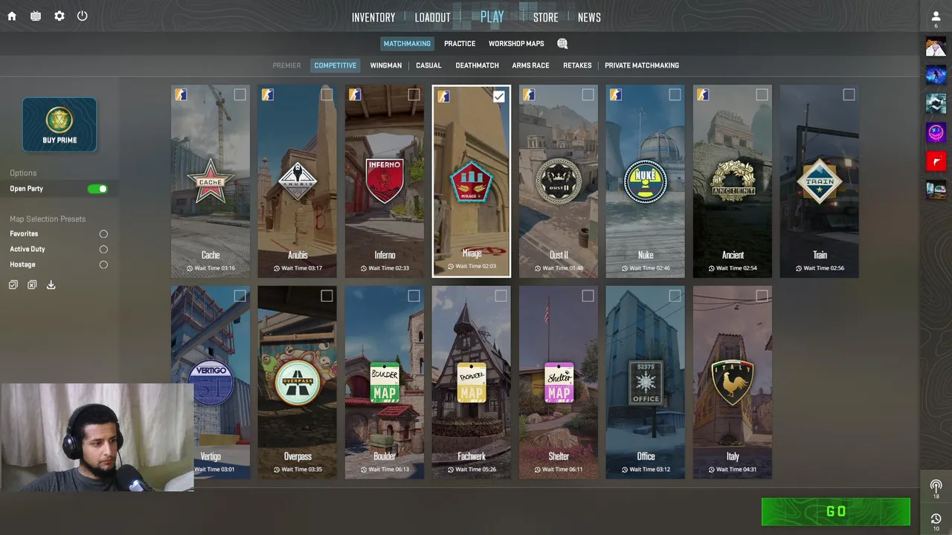Screen dimensions: 952x535
Task: Check the Train map checkbox
Action: (x=849, y=94)
